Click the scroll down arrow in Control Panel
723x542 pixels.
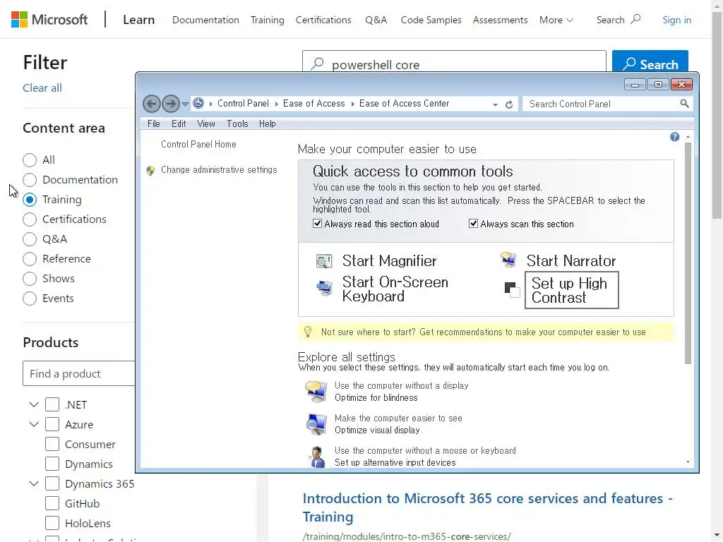click(x=688, y=462)
